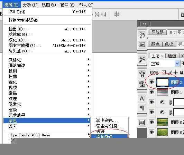Screen dimensions: 184x155
Task: Open the Tool Presets panel icon
Action: (x=142, y=59)
